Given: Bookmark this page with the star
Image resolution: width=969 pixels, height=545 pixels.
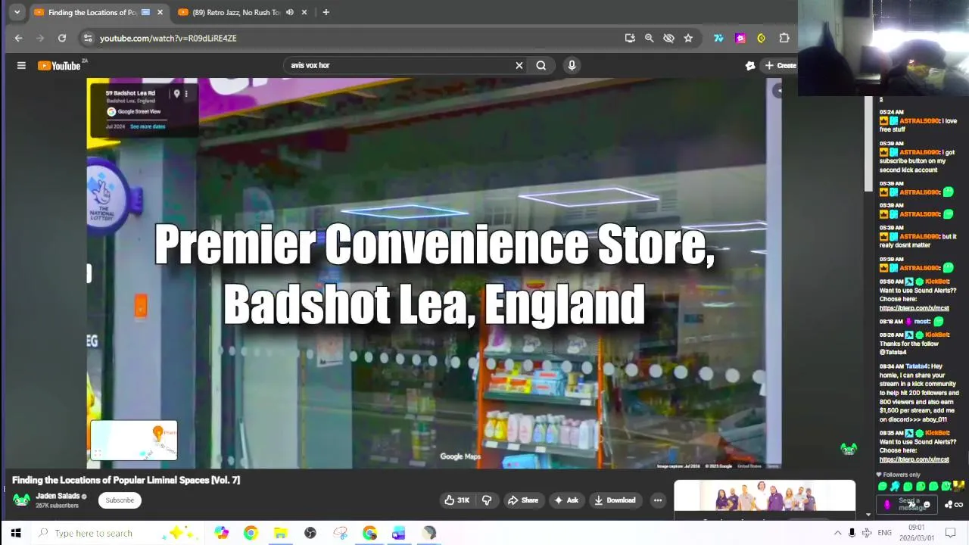Looking at the screenshot, I should point(688,38).
